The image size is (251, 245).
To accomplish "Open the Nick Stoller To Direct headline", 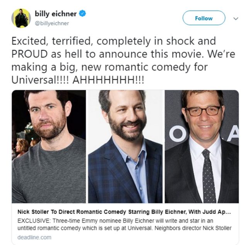I will [124, 212].
